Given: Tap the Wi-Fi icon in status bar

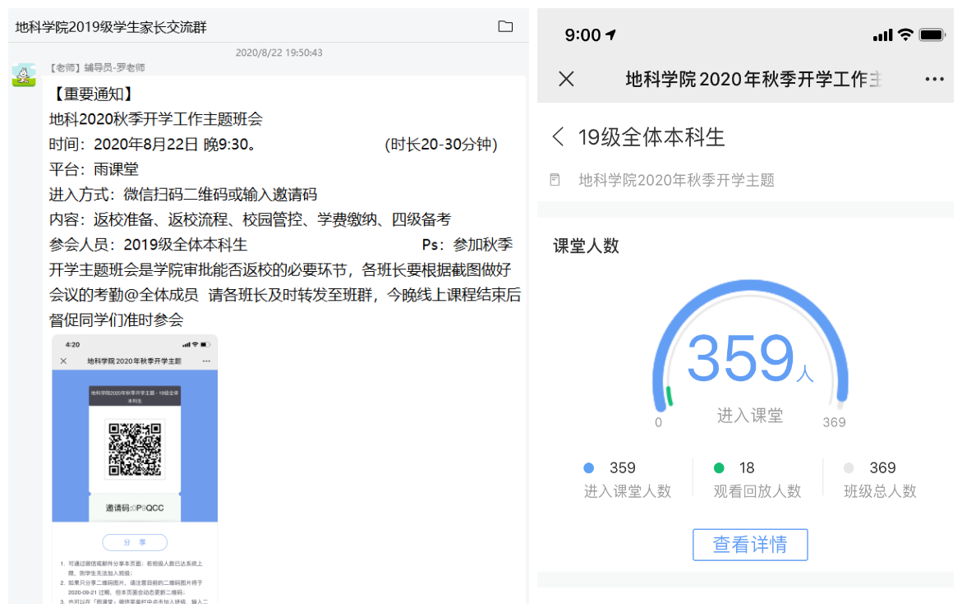Looking at the screenshot, I should (x=905, y=35).
